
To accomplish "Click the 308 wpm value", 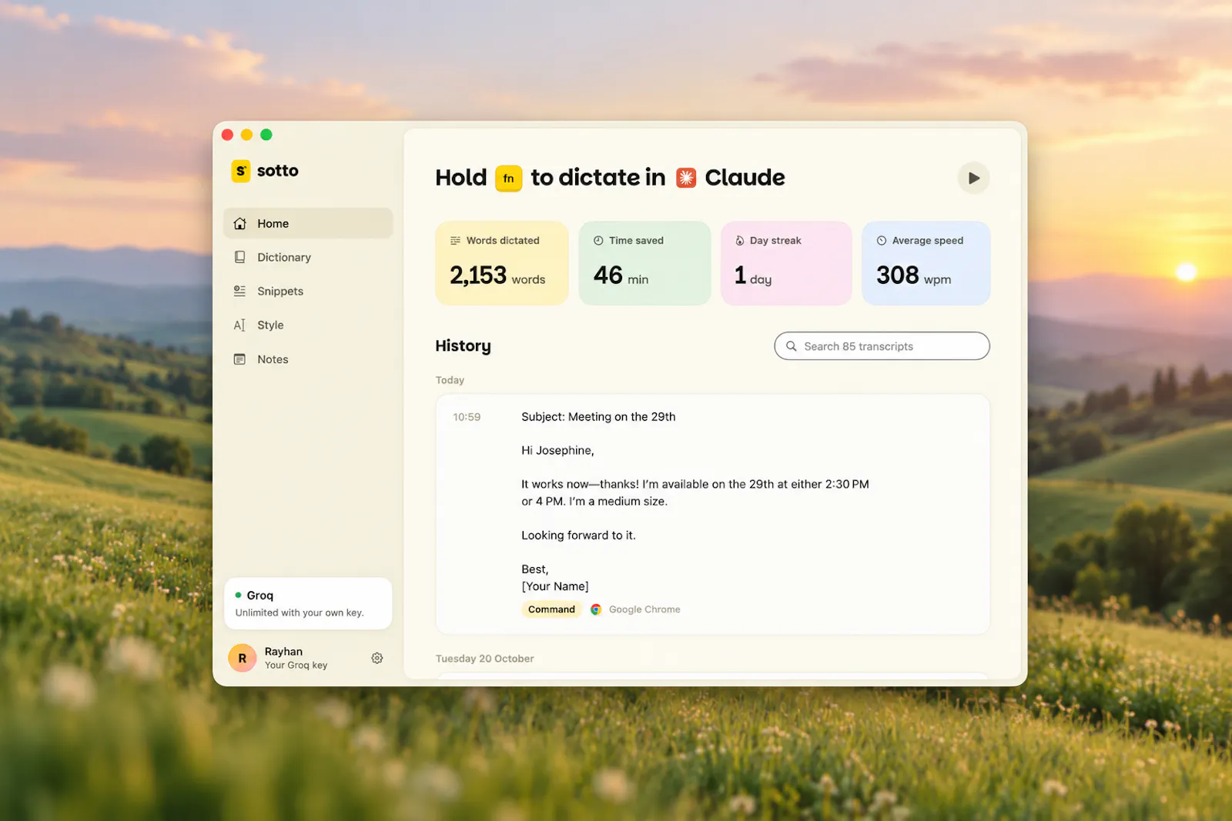I will click(913, 275).
